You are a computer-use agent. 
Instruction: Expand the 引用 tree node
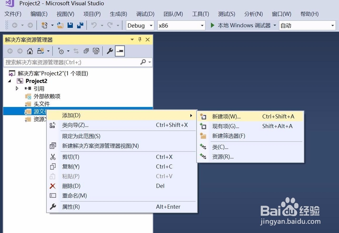point(17,88)
